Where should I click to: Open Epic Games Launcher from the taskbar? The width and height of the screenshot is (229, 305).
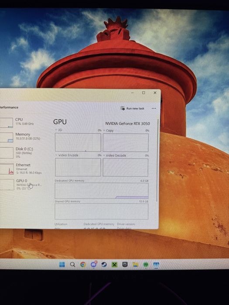pos(125,264)
